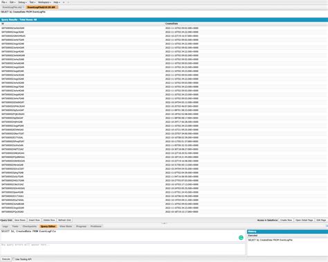This screenshot has width=328, height=262.
Task: Click the query errors message area
Action: tap(122, 249)
